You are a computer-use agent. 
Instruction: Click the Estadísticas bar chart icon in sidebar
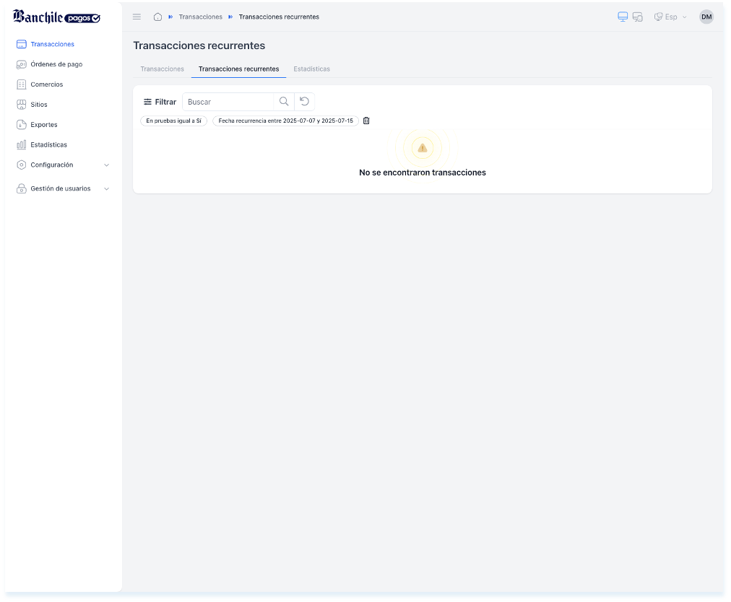(x=22, y=144)
